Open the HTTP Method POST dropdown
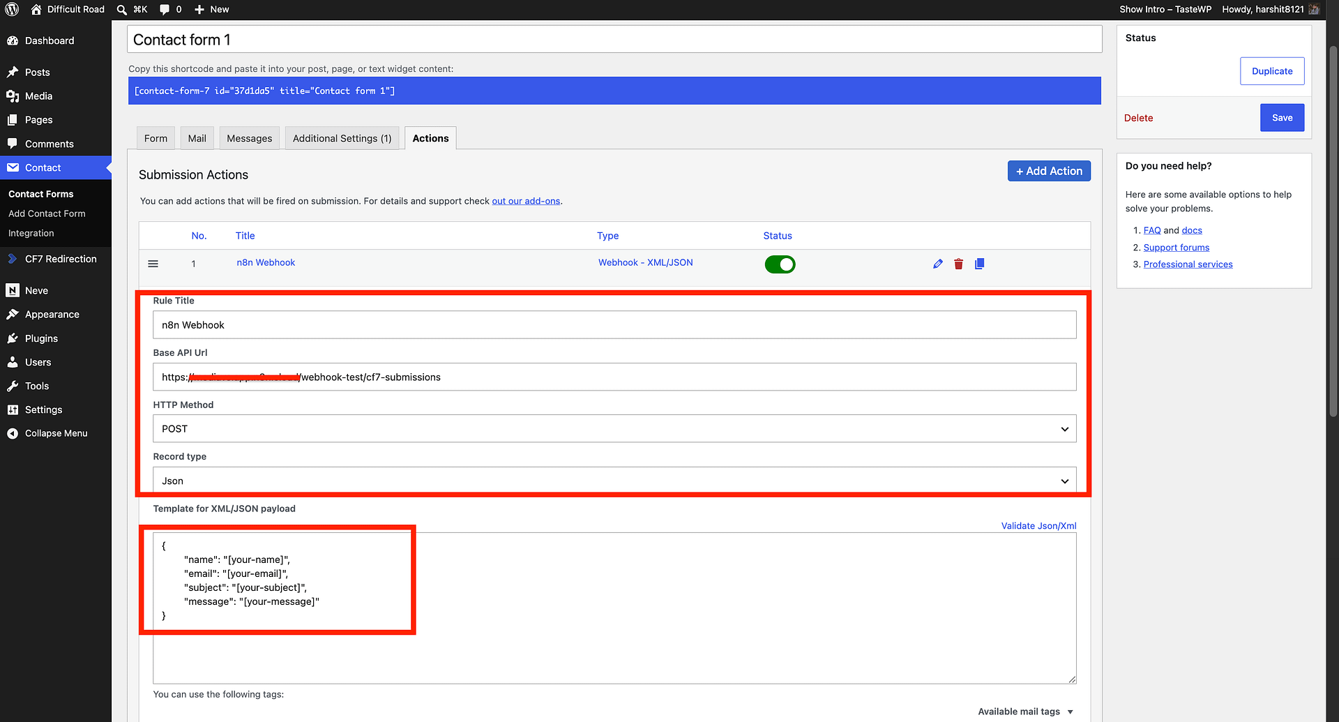 [x=614, y=429]
